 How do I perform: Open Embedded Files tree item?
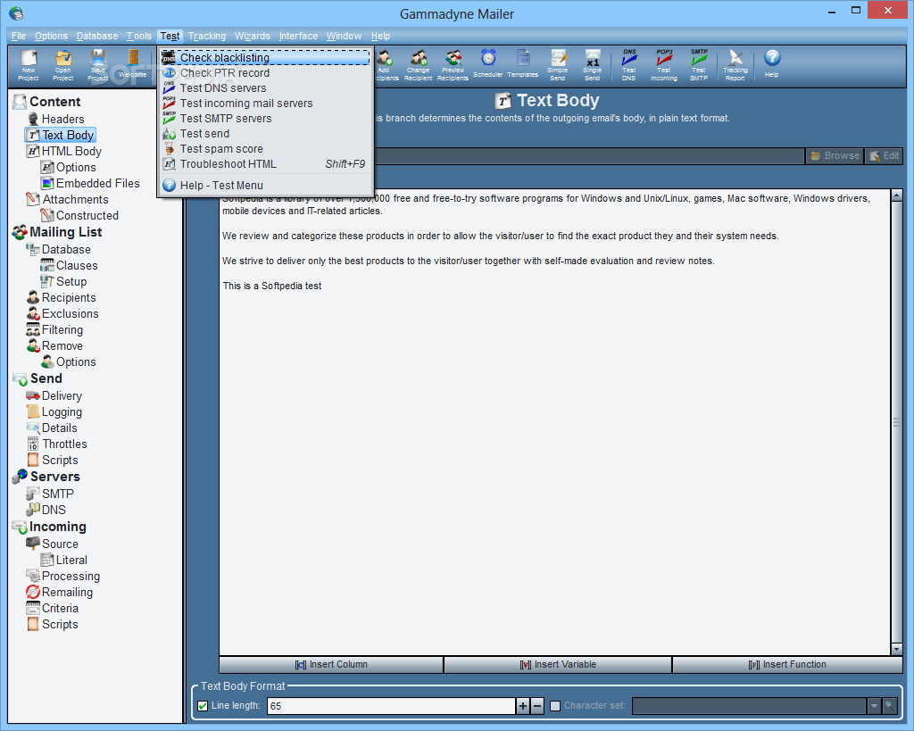pyautogui.click(x=97, y=183)
